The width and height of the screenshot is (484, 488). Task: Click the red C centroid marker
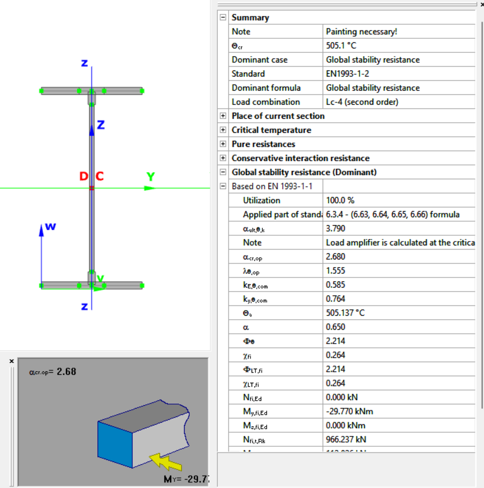(x=100, y=177)
